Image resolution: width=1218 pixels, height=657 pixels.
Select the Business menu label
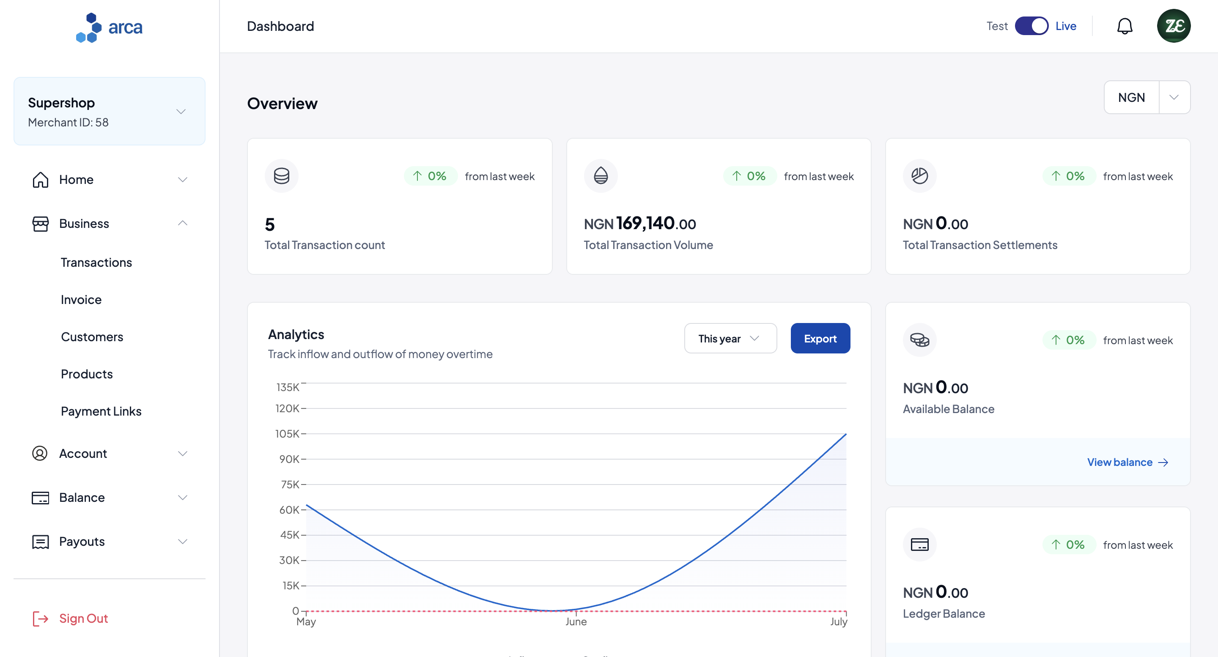point(84,224)
